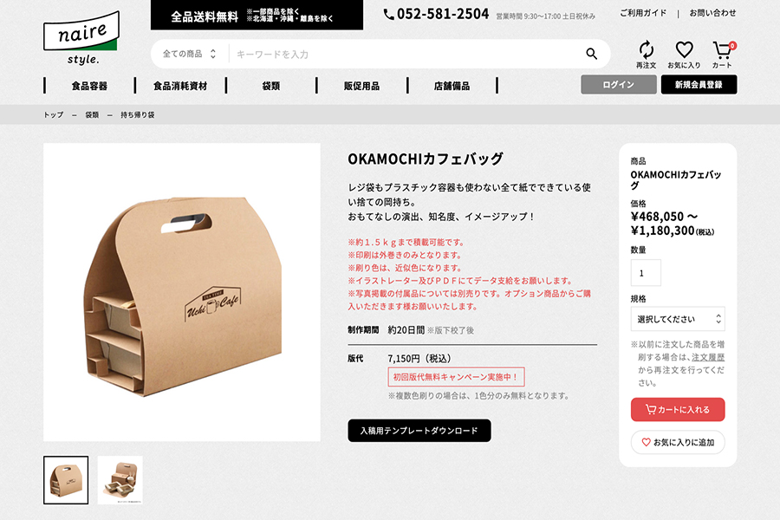
Task: Open the 注文履歴 link
Action: (x=708, y=357)
